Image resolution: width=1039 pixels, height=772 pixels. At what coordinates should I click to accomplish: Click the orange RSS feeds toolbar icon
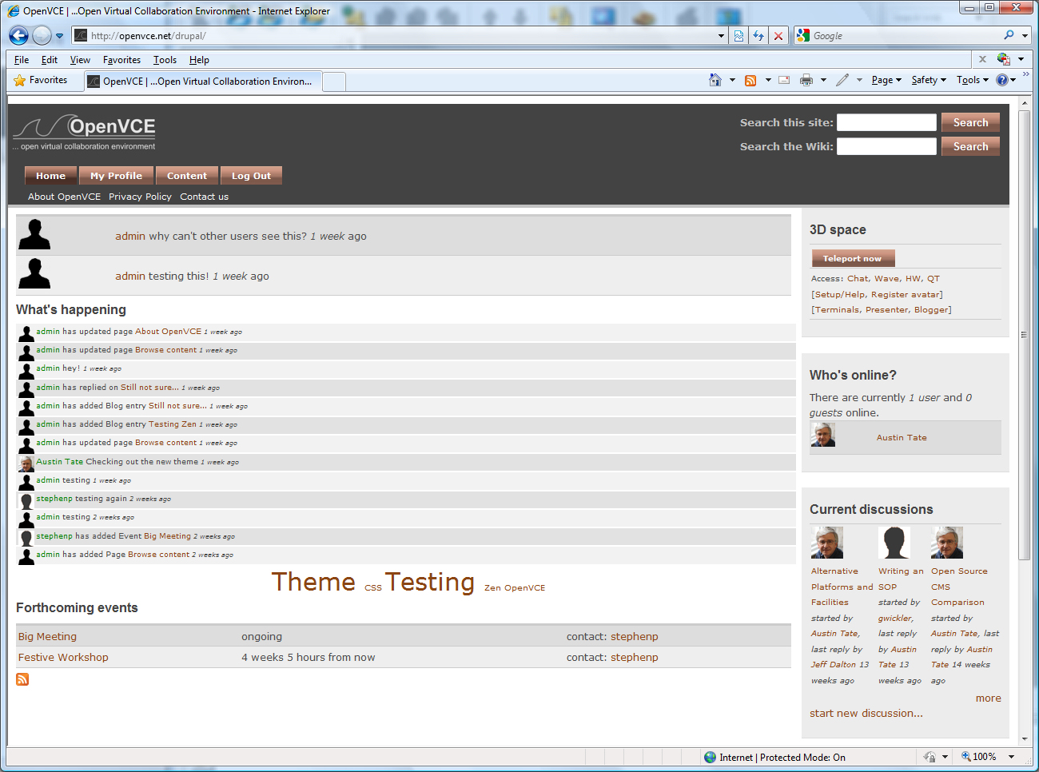click(750, 81)
